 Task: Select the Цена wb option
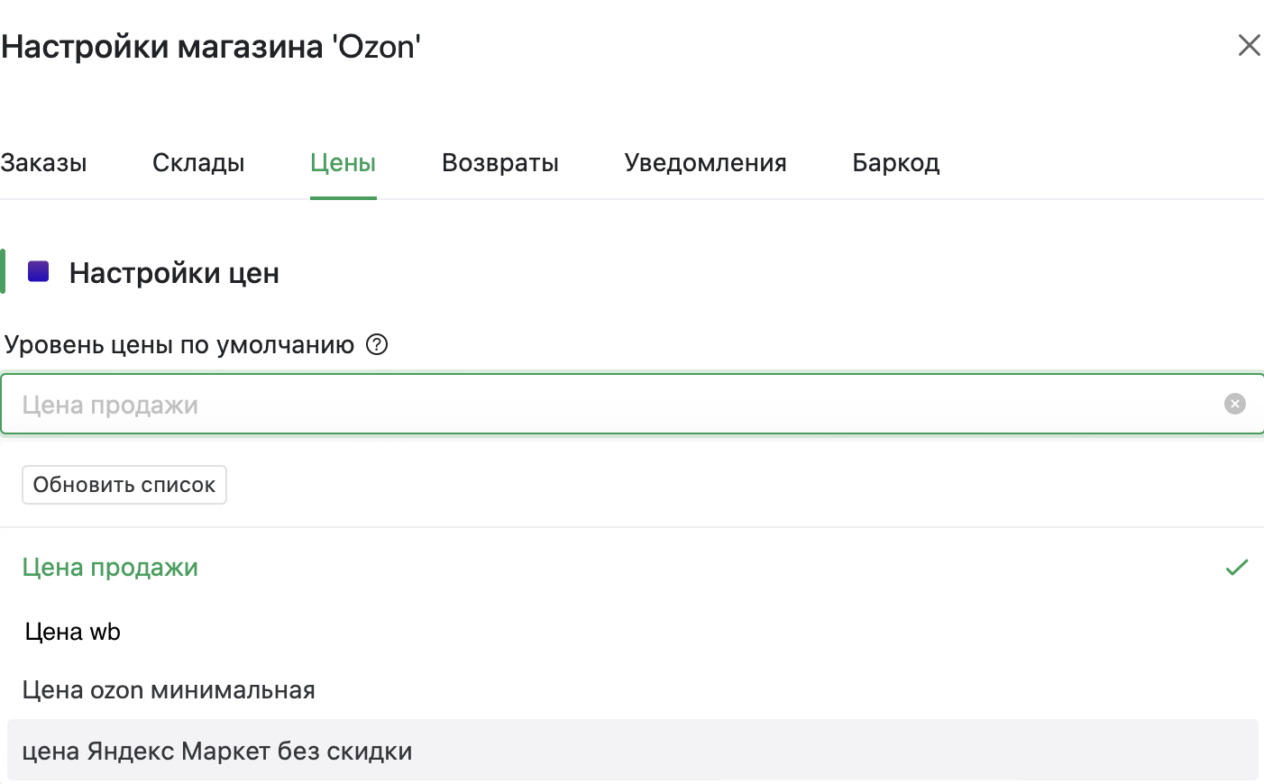pos(73,632)
